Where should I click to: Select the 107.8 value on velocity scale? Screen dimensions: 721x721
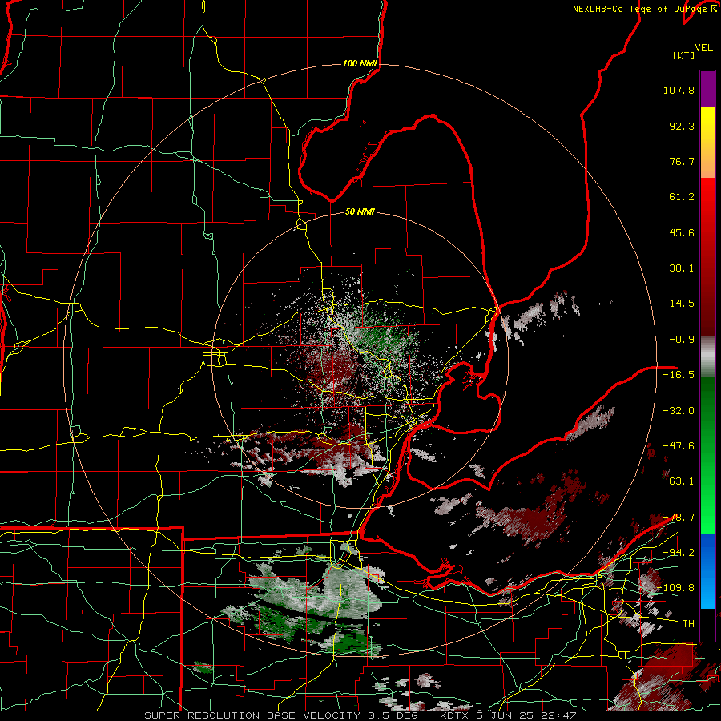pos(679,90)
